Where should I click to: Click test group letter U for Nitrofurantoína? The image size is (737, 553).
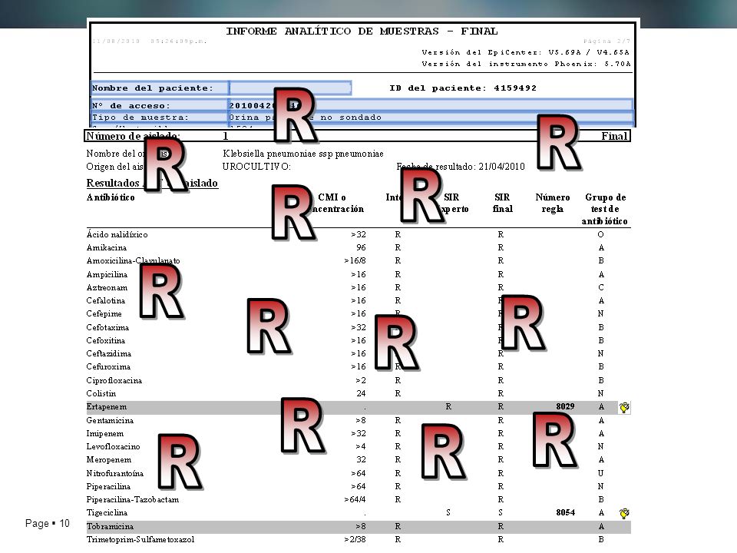point(600,473)
